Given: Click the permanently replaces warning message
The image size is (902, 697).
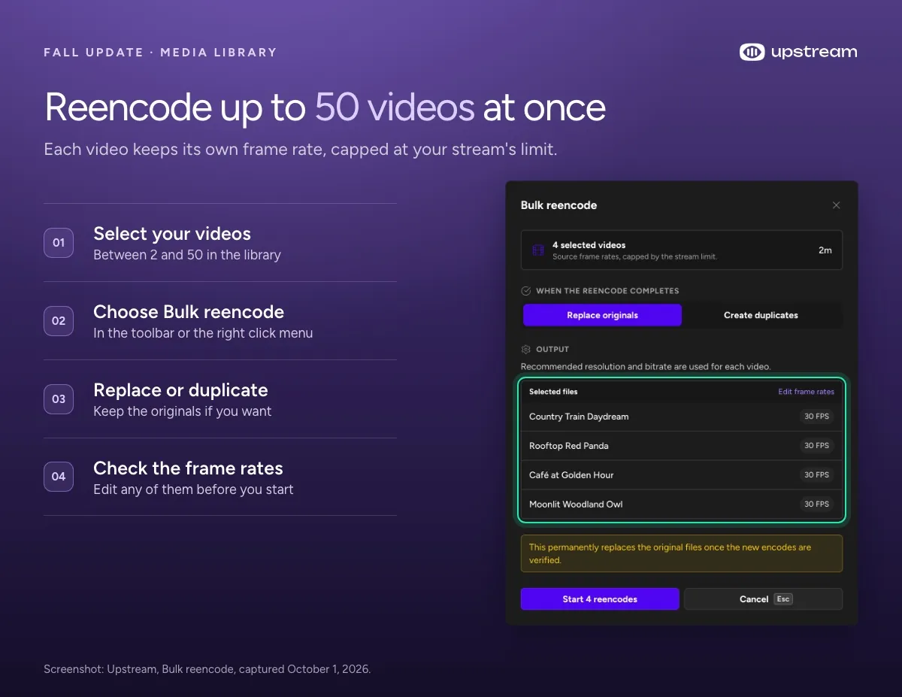Looking at the screenshot, I should pos(682,553).
